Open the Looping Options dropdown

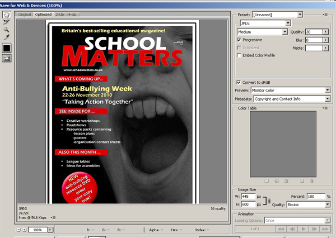328,220
